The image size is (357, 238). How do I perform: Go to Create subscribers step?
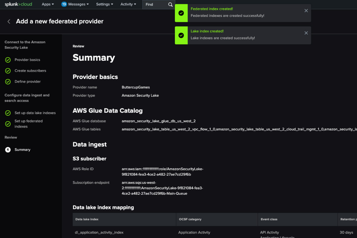(x=30, y=71)
